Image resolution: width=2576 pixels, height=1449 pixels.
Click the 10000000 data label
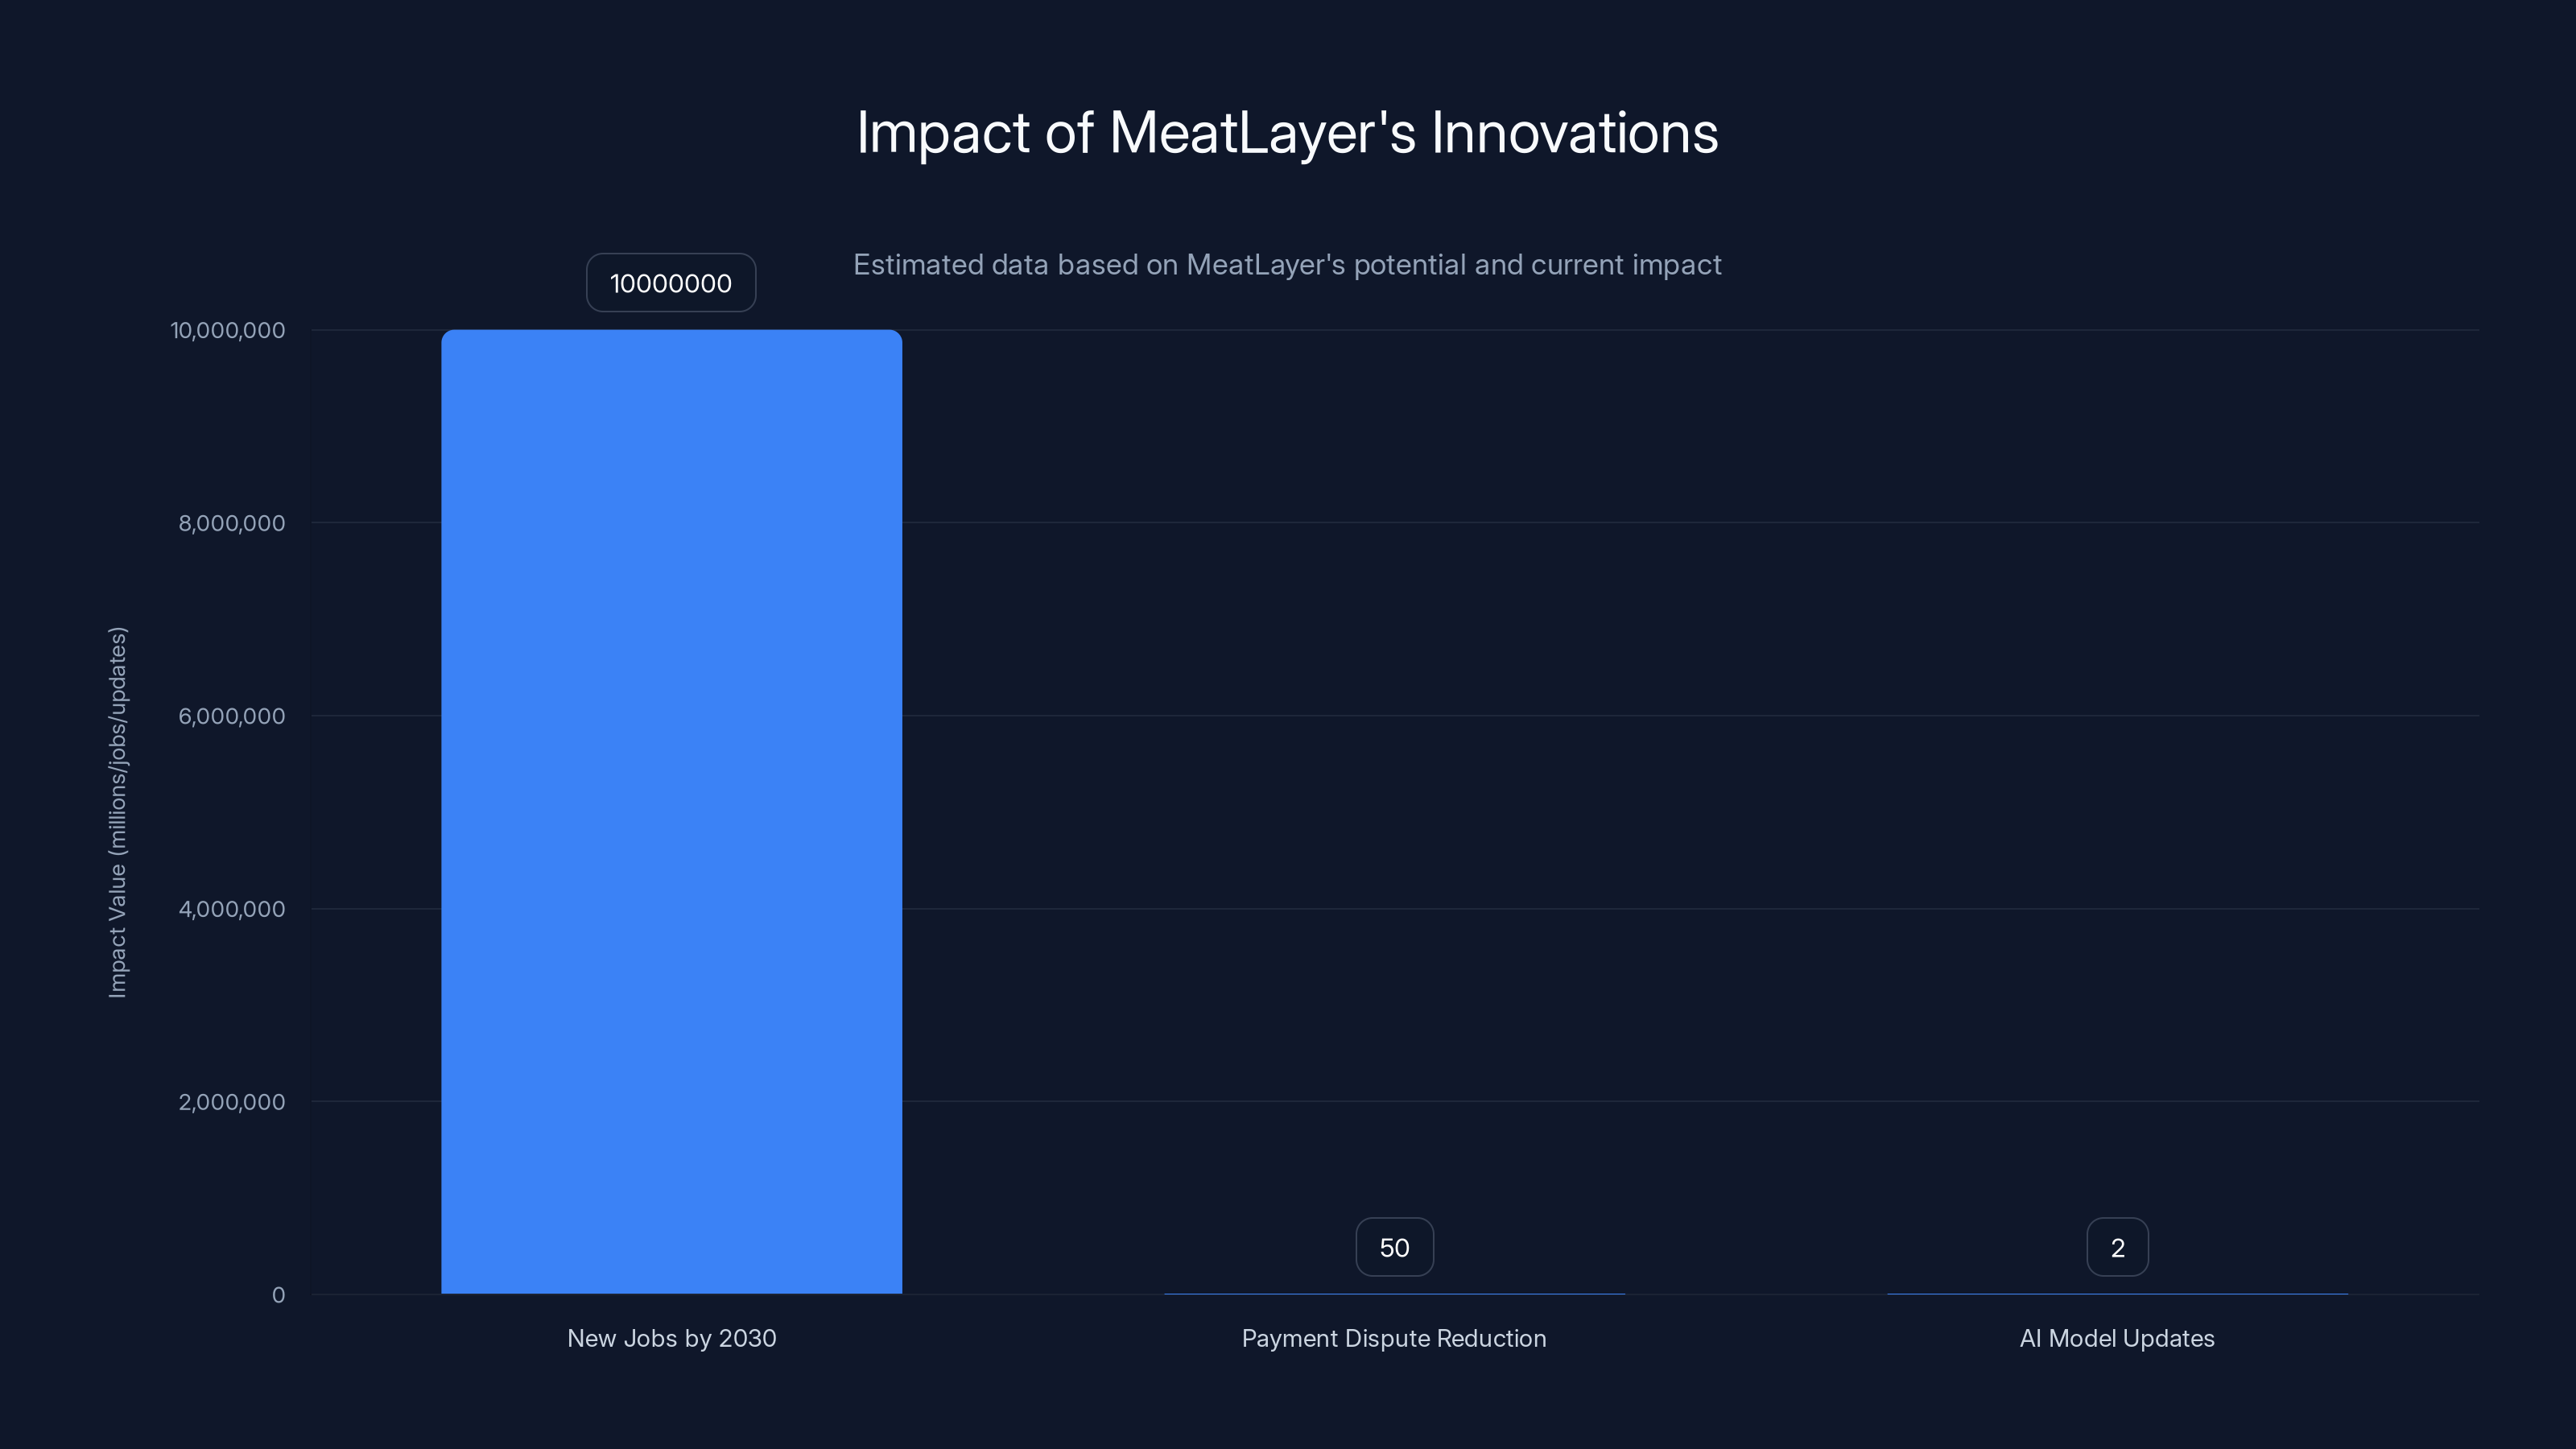coord(670,283)
